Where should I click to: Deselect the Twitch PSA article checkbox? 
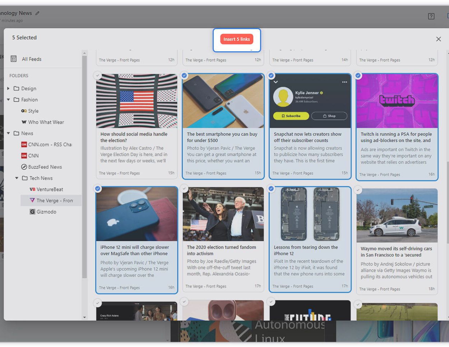358,75
